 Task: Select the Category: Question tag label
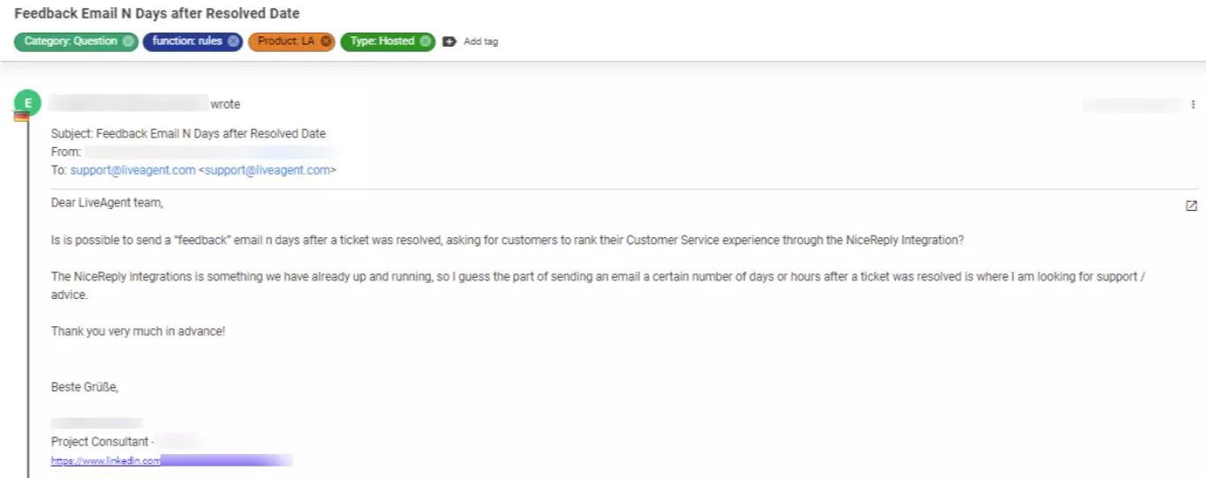click(x=70, y=41)
